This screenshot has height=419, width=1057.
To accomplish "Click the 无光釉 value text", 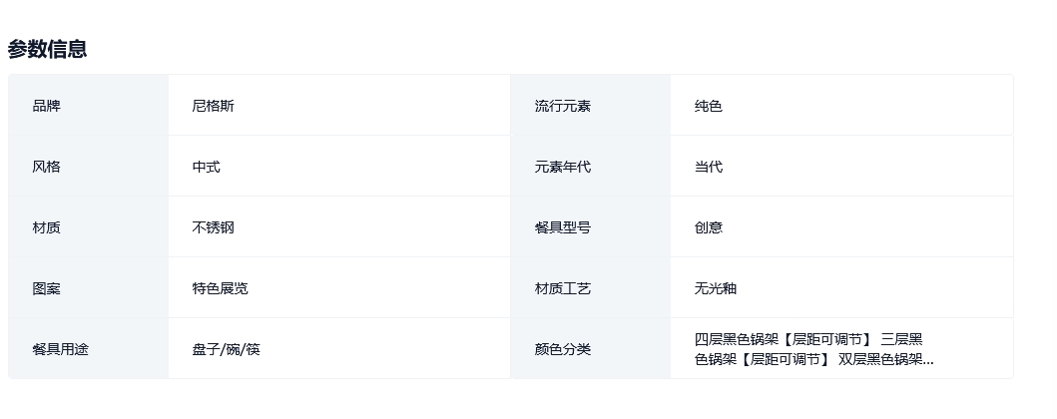I will pyautogui.click(x=715, y=288).
